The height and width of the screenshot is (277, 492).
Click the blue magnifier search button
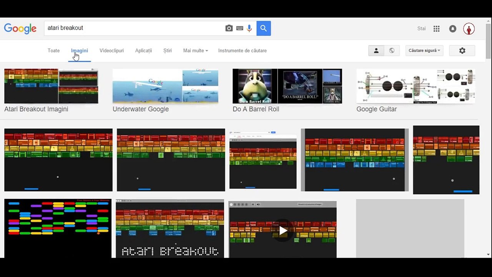tap(264, 28)
